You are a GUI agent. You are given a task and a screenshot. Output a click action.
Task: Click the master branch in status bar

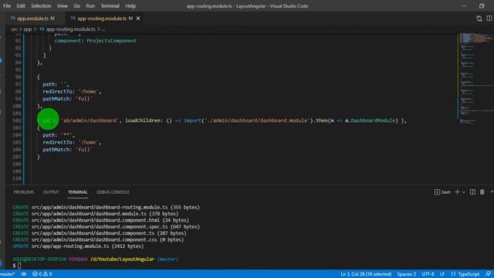8,274
